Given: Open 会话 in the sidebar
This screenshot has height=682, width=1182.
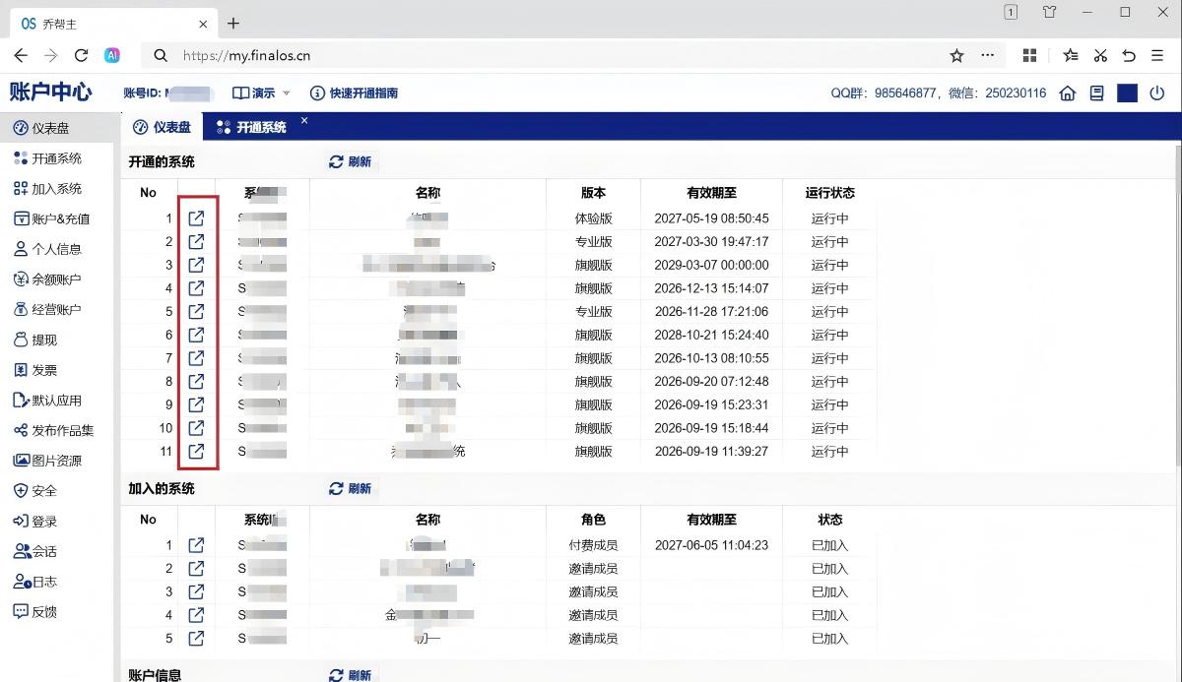Looking at the screenshot, I should (x=56, y=551).
